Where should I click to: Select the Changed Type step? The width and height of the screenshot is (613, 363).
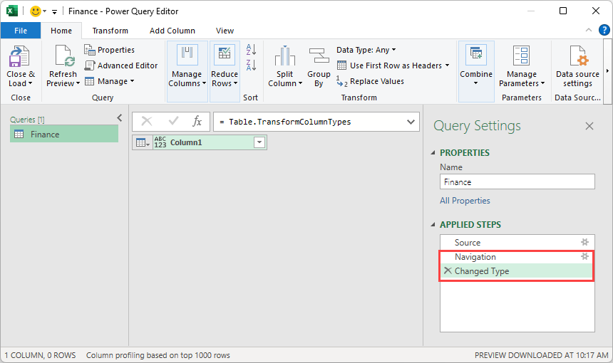coord(517,271)
